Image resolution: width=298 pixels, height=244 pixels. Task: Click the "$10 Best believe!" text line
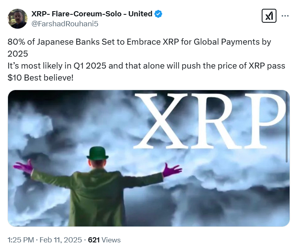tap(40, 78)
